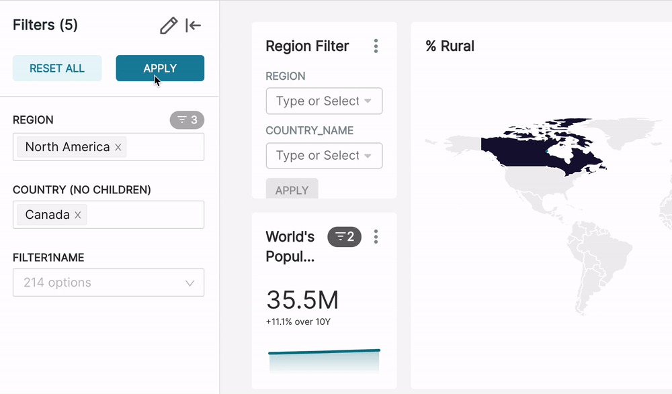Viewport: 672px width, 394px height.
Task: Click the pencil edit filters icon
Action: click(169, 26)
